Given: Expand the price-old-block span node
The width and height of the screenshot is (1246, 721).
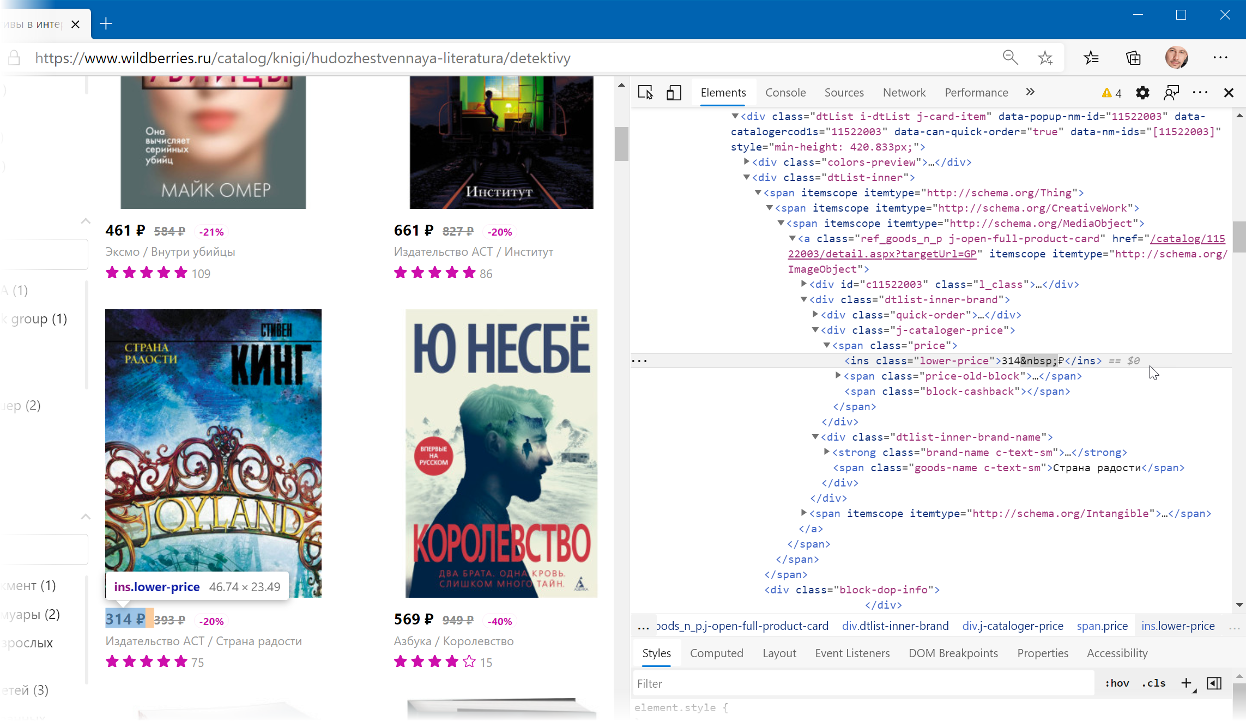Looking at the screenshot, I should [x=838, y=376].
